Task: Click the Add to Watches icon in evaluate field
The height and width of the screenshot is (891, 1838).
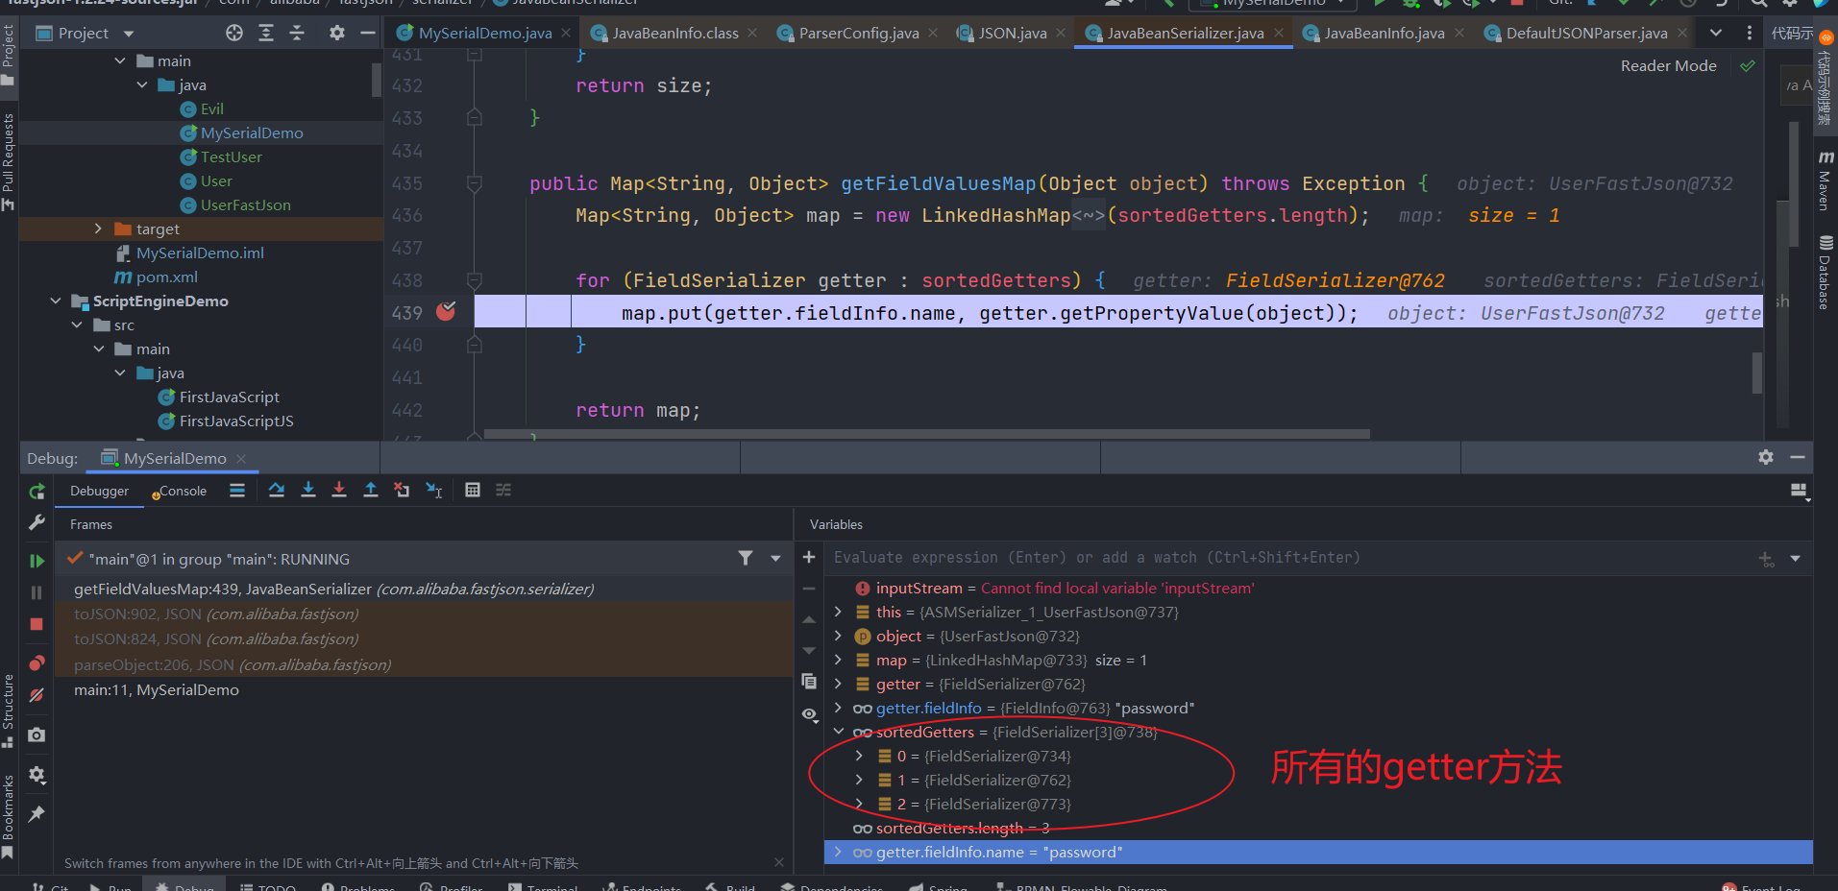Action: click(1766, 558)
